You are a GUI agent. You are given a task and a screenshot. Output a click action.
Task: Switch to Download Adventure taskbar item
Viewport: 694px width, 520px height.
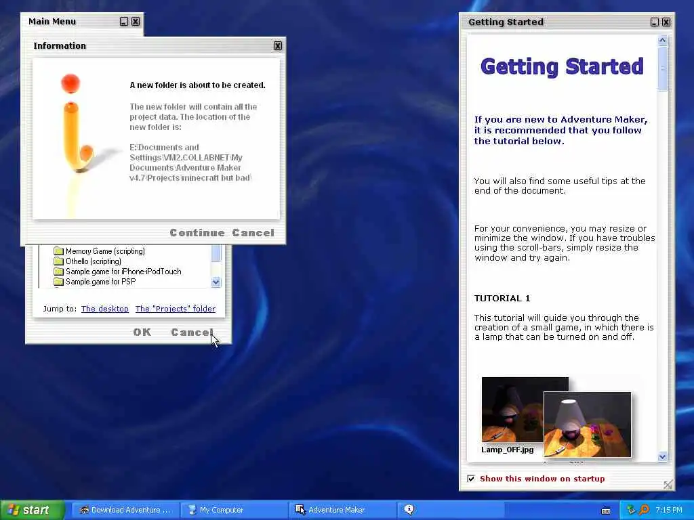125,510
